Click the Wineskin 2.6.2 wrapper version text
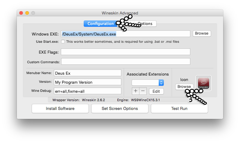The width and height of the screenshot is (240, 143). point(93,100)
